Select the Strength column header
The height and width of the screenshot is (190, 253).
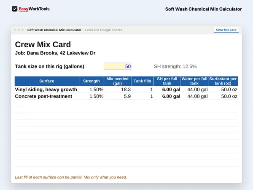(x=92, y=81)
